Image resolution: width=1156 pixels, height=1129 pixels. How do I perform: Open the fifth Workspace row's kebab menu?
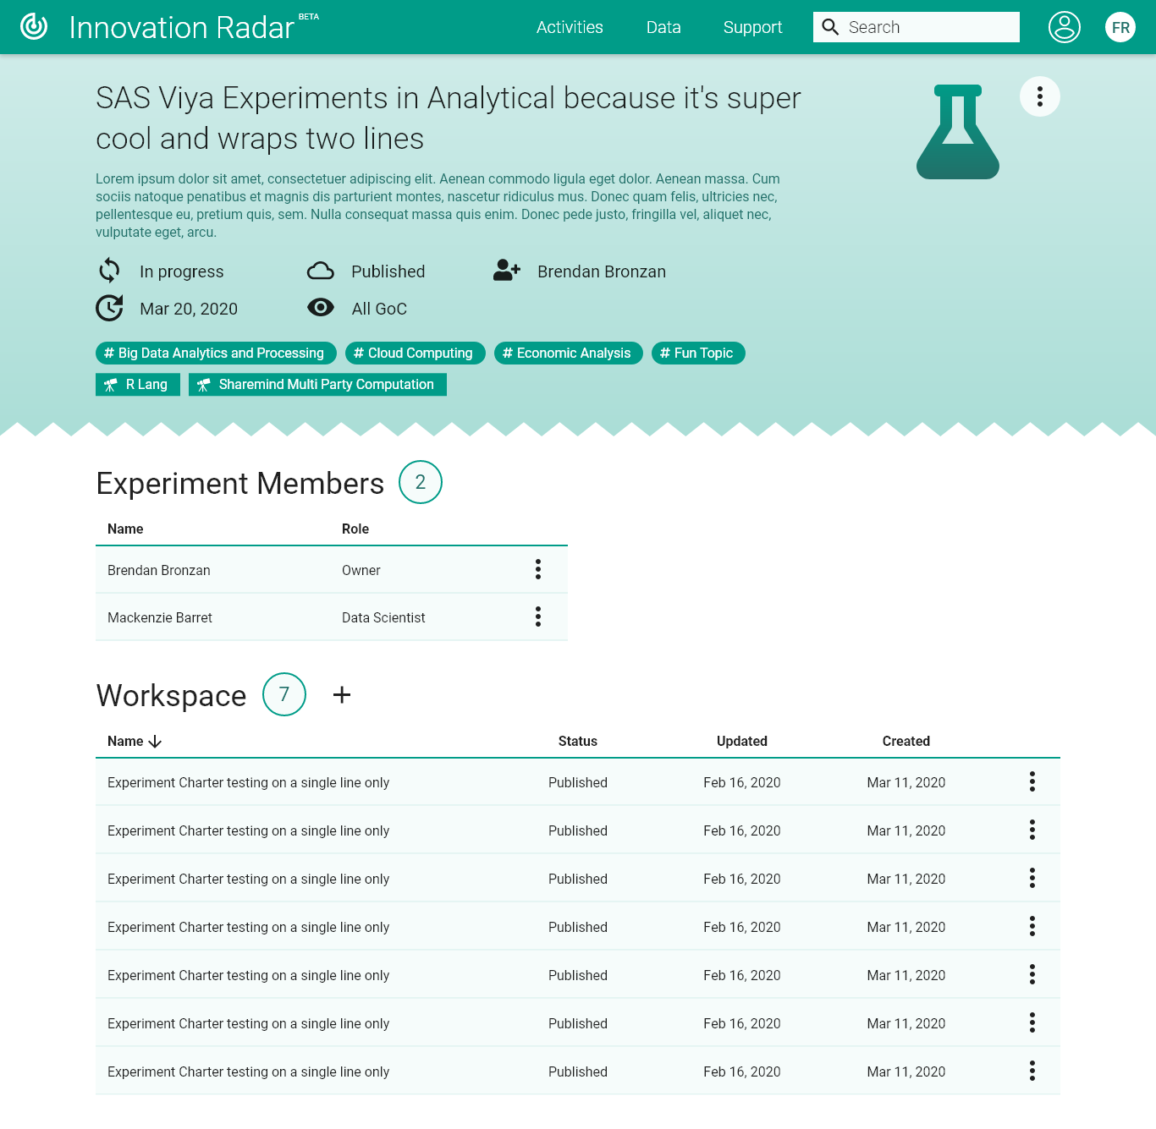(1032, 974)
